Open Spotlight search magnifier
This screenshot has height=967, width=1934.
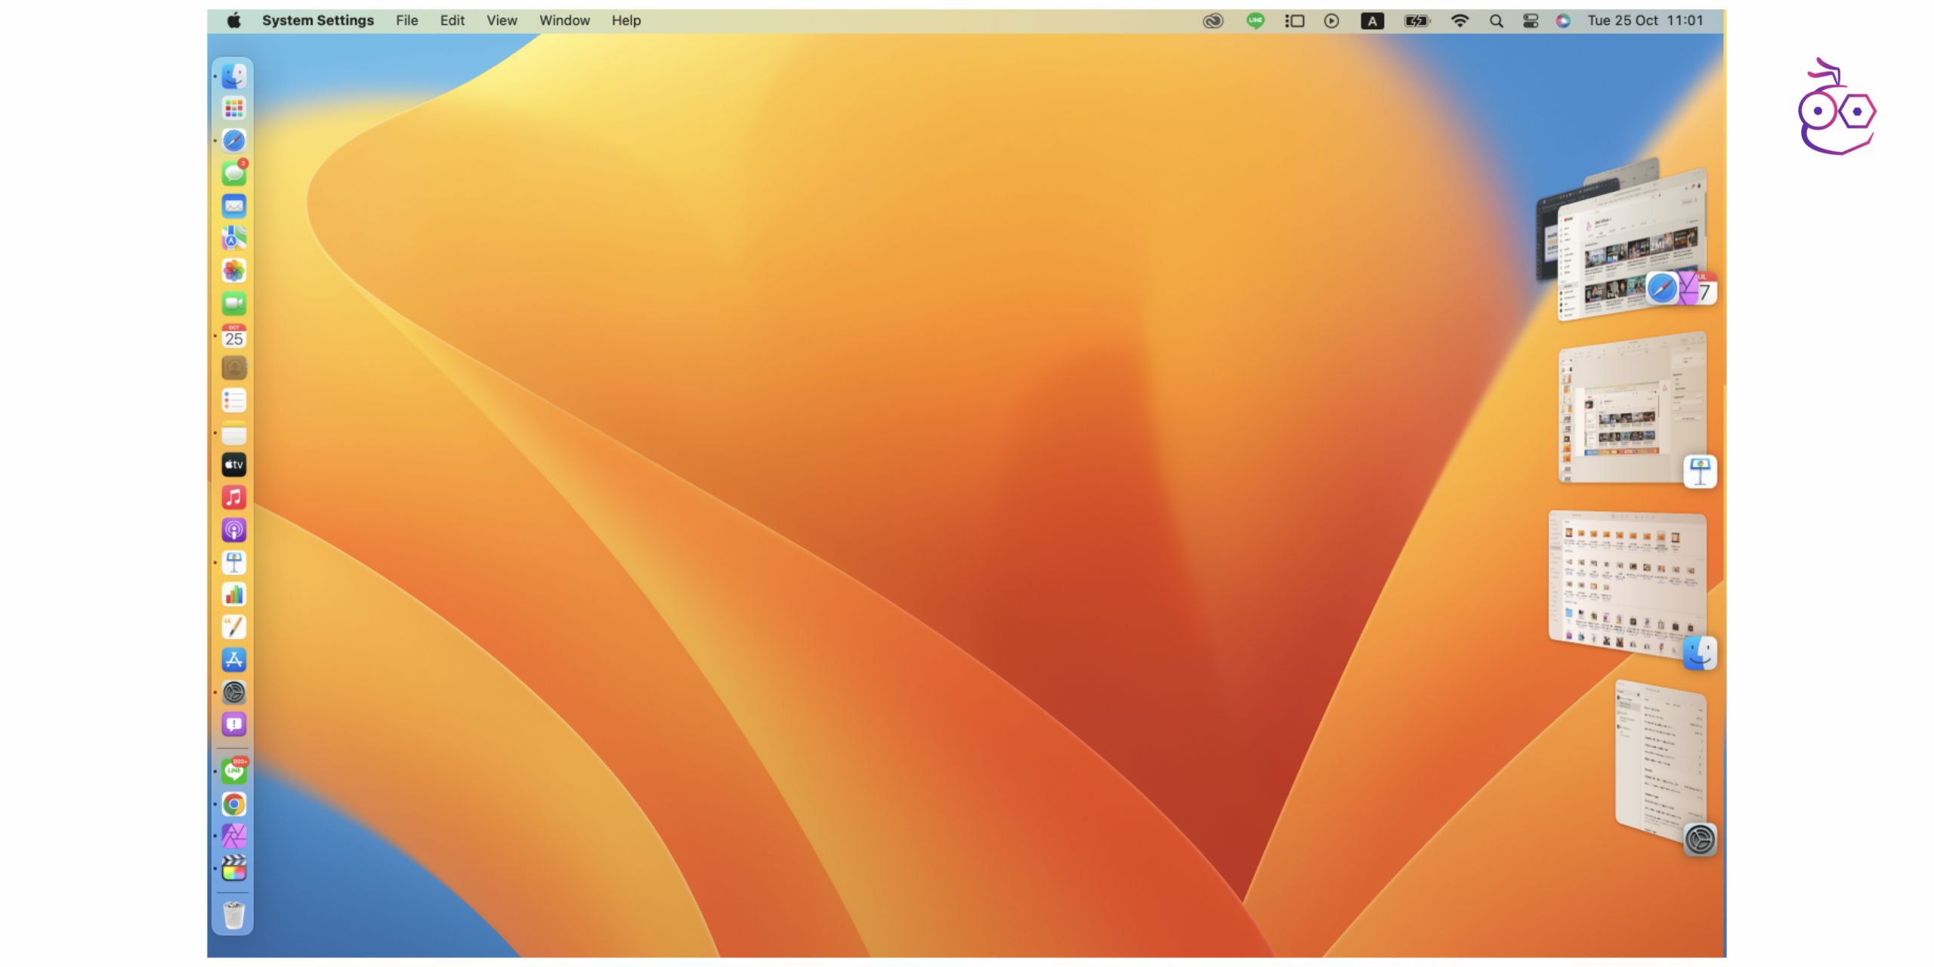(1496, 21)
